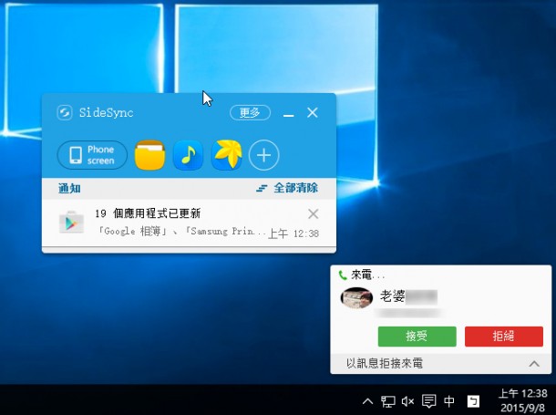Open the Play Store notification icon
Screen dimensions: 556x415
pyautogui.click(x=71, y=223)
